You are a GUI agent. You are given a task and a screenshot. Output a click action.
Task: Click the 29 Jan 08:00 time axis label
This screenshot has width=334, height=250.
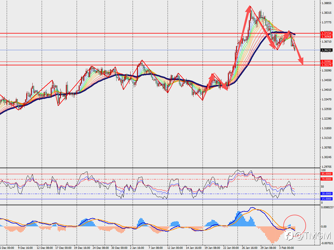pyautogui.click(x=268, y=248)
